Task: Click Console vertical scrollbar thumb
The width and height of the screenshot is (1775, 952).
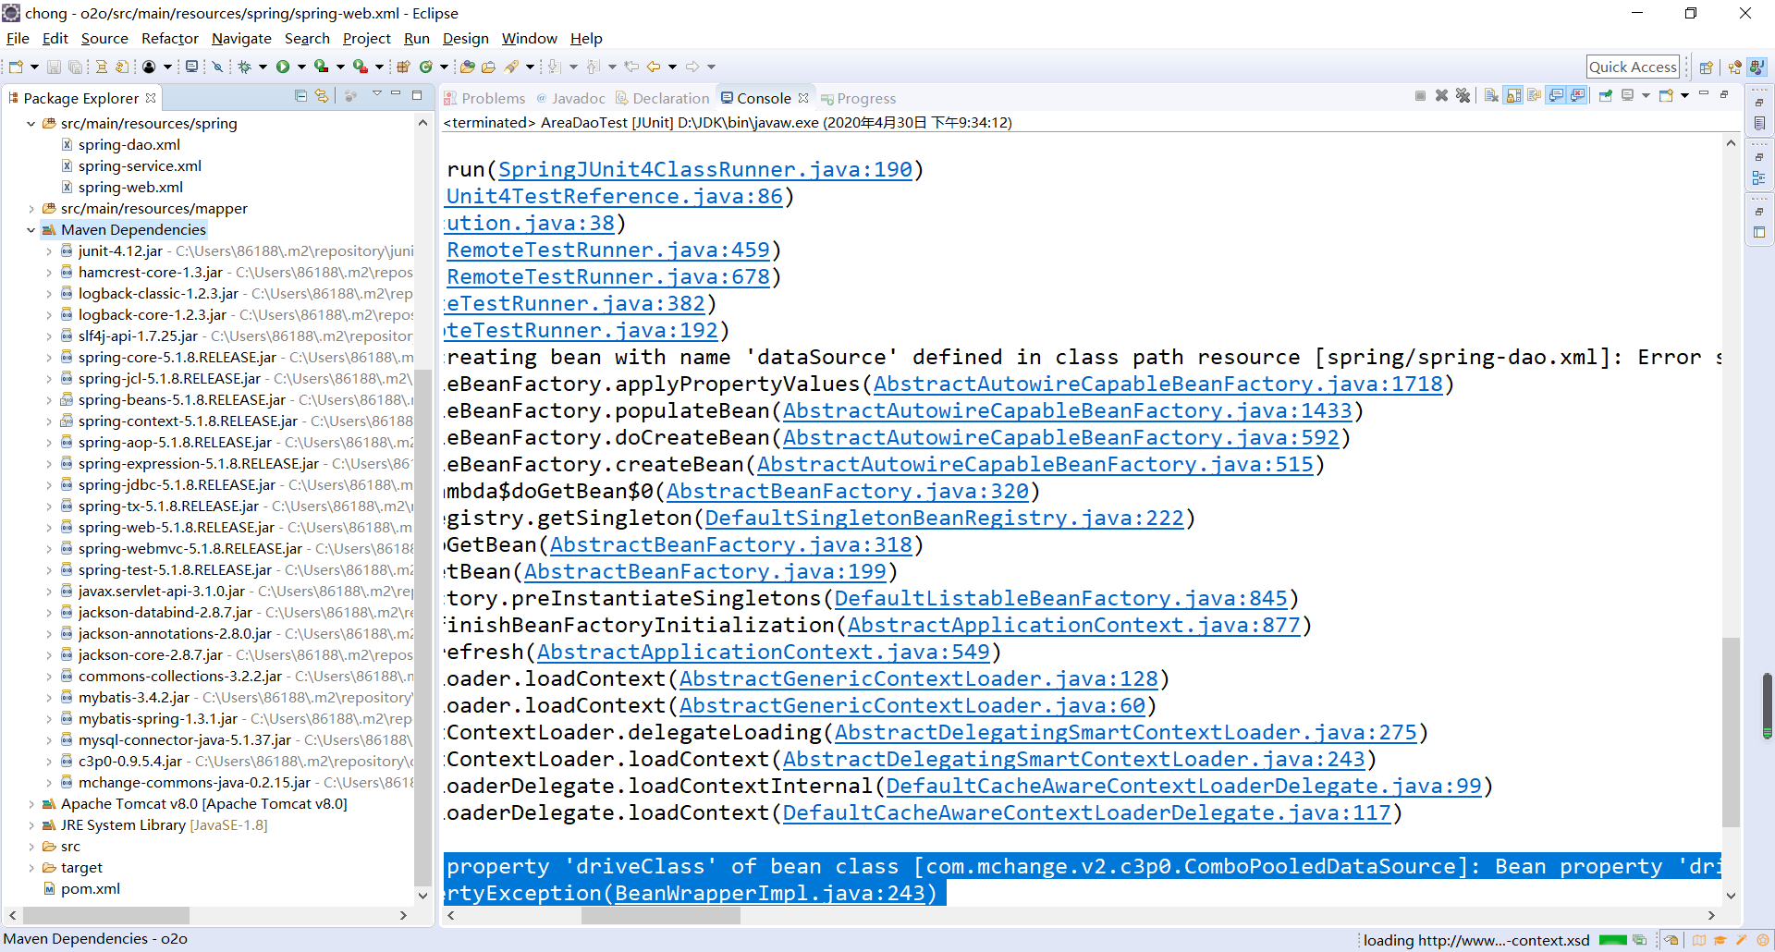Action: pyautogui.click(x=1731, y=731)
